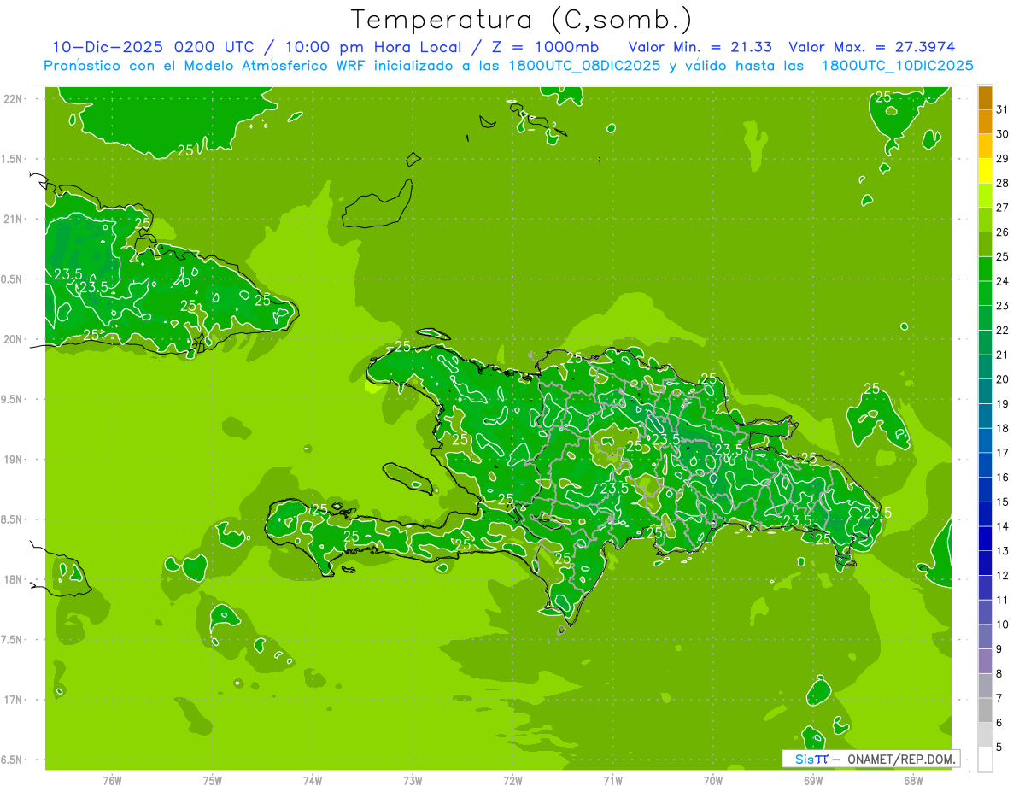Pick the brown legend swatch above 31
1025x792 pixels.
pyautogui.click(x=985, y=97)
